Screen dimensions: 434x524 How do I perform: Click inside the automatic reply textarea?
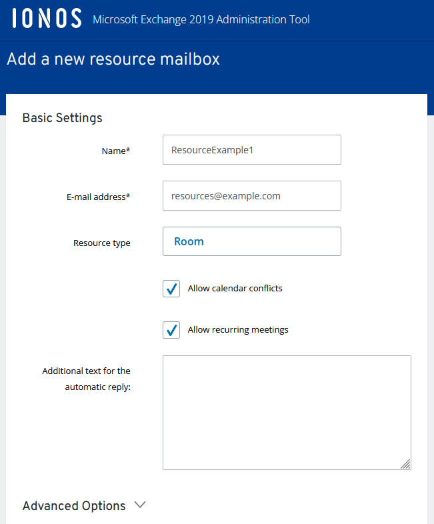(x=287, y=413)
